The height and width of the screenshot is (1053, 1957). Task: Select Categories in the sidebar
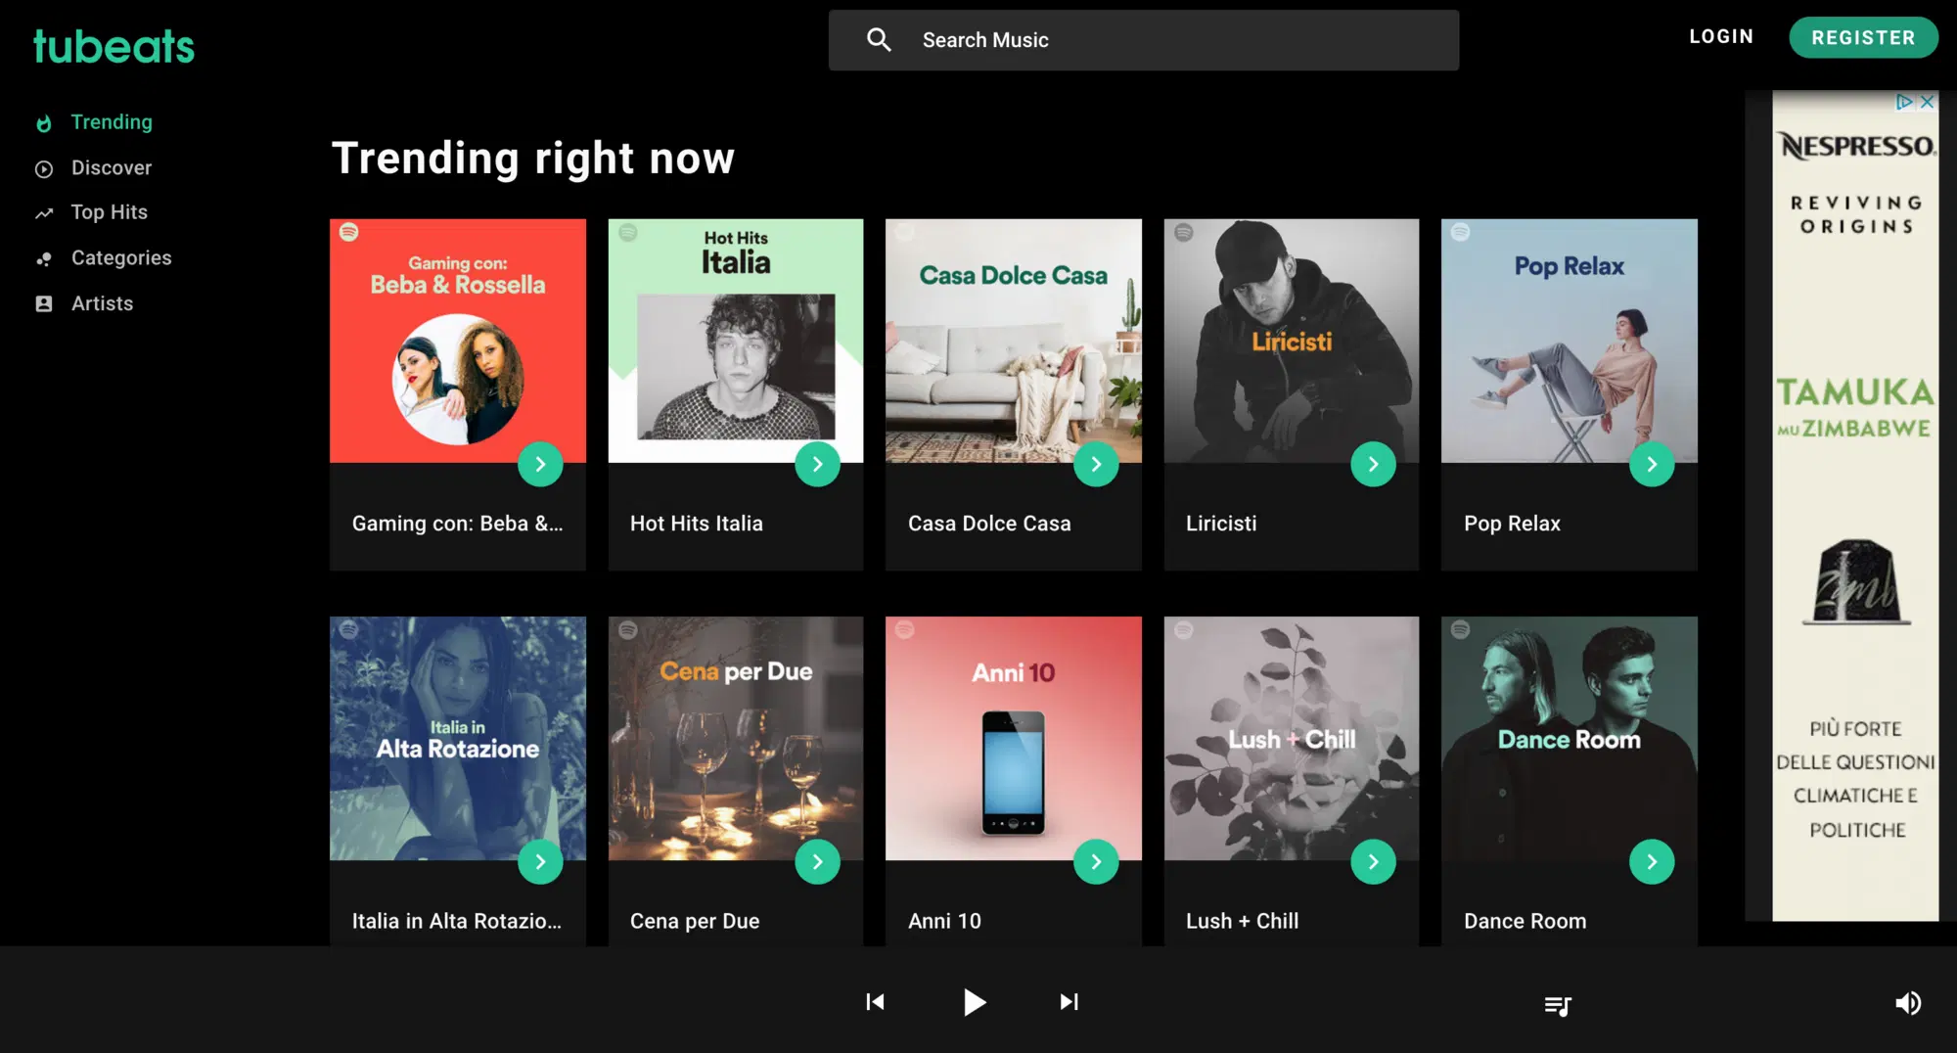coord(121,258)
